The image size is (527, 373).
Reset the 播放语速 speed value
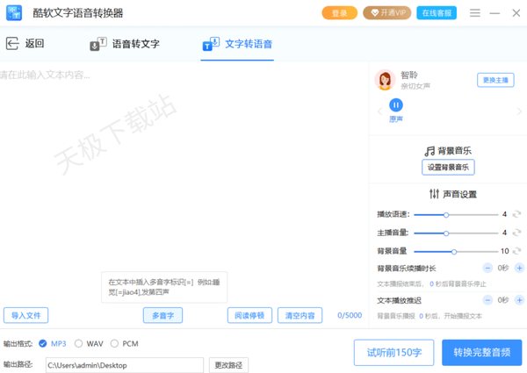[517, 214]
